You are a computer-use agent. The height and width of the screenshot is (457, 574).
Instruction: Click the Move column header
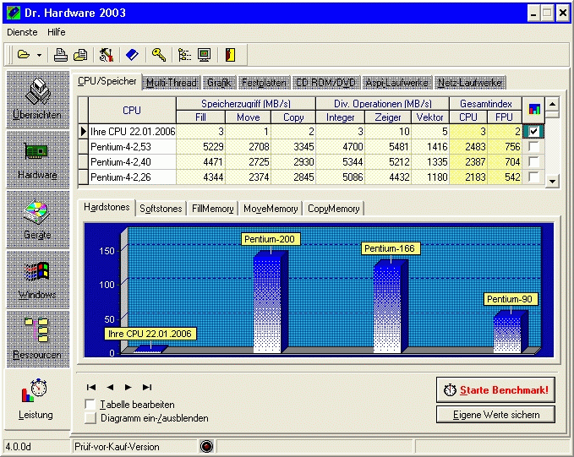(x=249, y=117)
